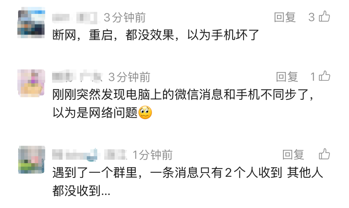Image resolution: width=349 pixels, height=208 pixels.
Task: Click the 3分钟前 timestamp on first comment
Action: point(125,17)
